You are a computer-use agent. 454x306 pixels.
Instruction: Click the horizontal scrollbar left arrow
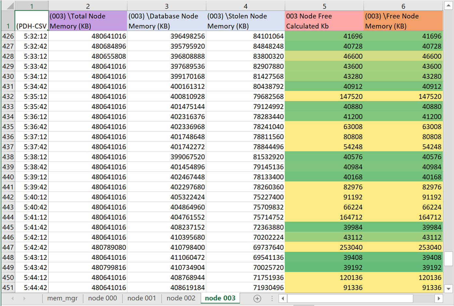282,298
